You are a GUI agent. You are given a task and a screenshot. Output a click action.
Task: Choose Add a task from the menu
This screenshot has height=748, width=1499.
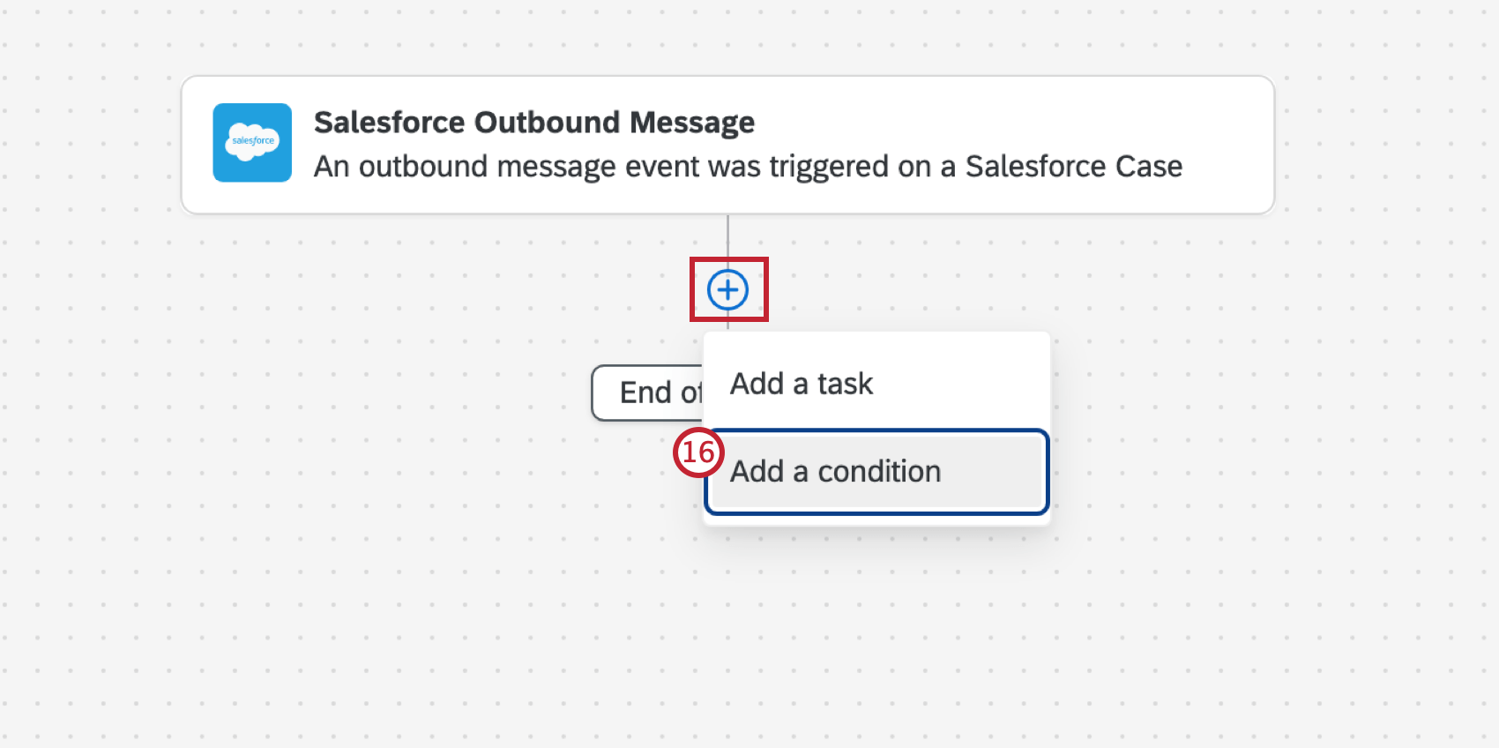point(801,383)
